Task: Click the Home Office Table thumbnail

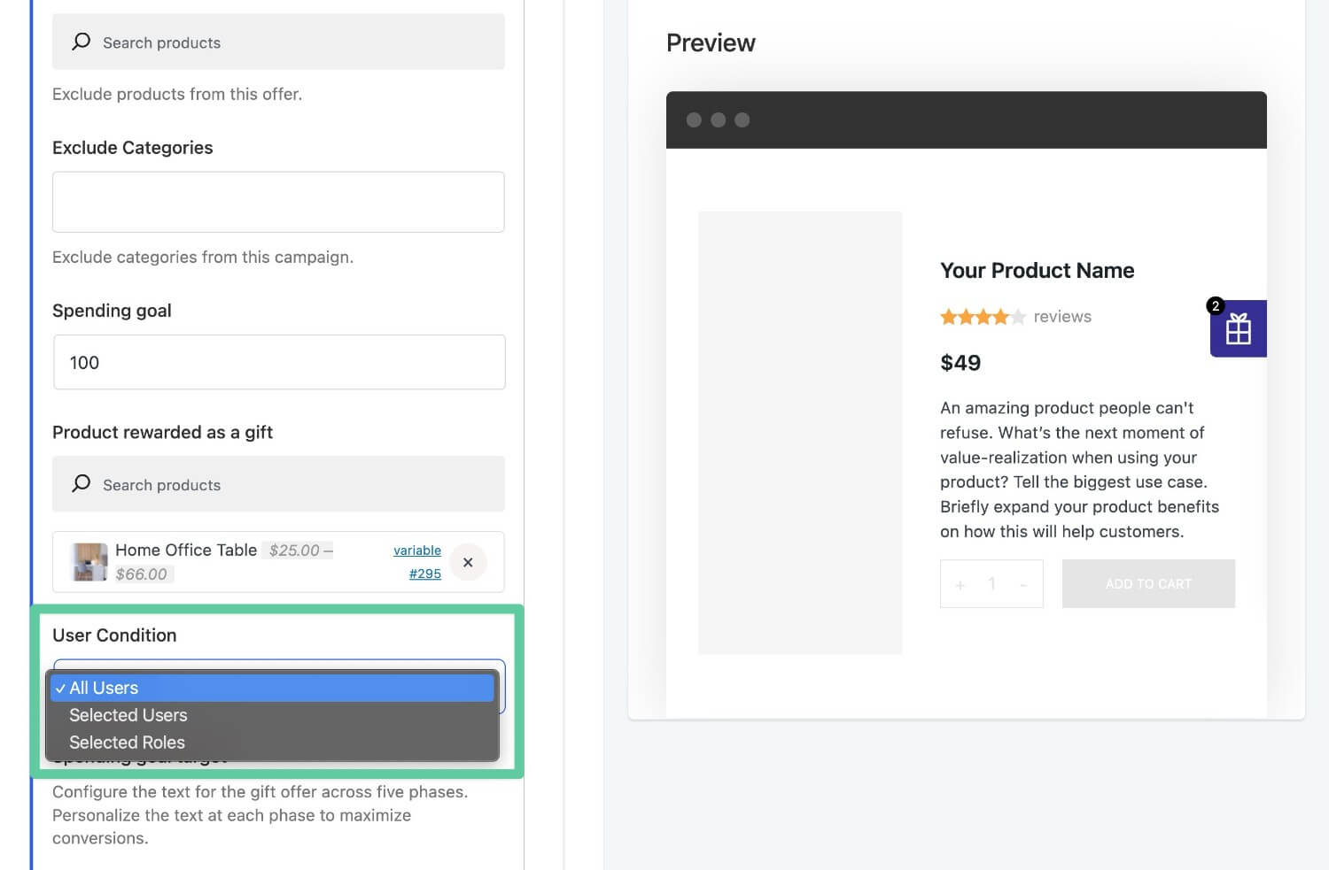Action: pyautogui.click(x=89, y=562)
